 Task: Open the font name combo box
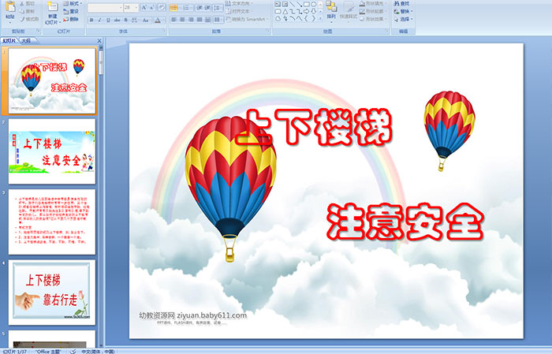(x=105, y=8)
